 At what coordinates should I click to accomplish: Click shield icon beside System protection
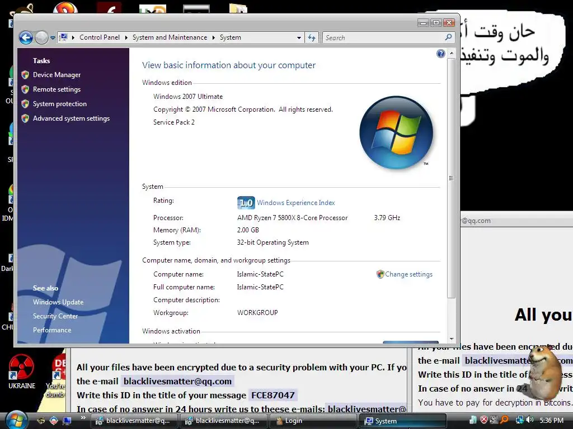click(x=25, y=104)
